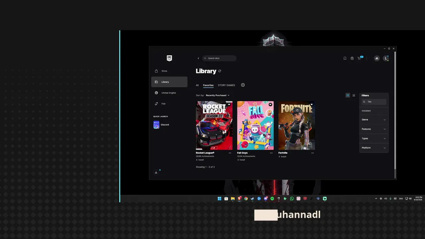This screenshot has height=239, width=425.
Task: Expand the Genre filter
Action: pos(374,119)
